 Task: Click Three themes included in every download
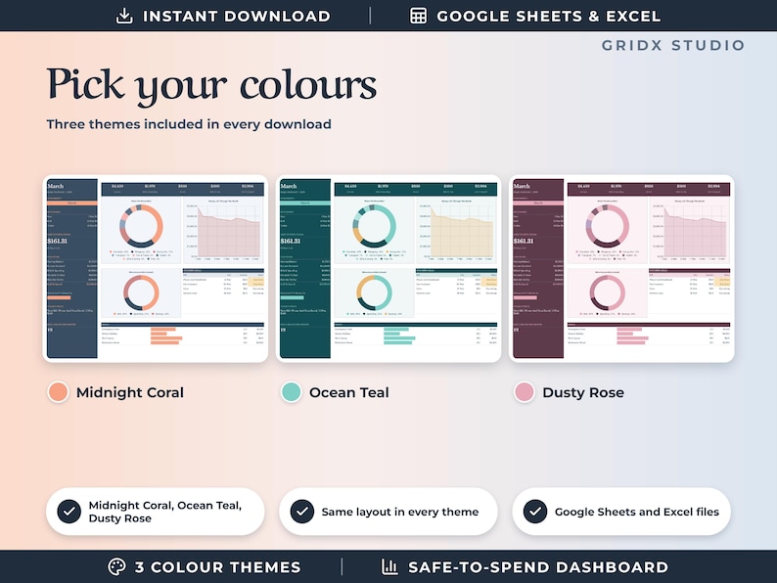pos(189,124)
